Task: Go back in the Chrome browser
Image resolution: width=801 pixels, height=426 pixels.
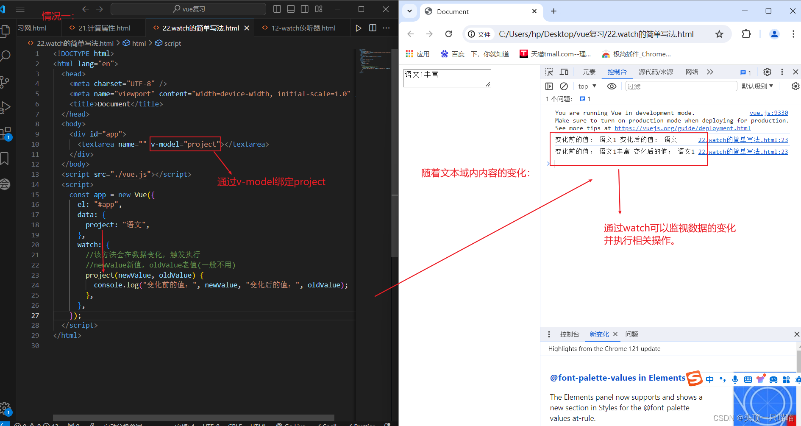Action: tap(410, 34)
